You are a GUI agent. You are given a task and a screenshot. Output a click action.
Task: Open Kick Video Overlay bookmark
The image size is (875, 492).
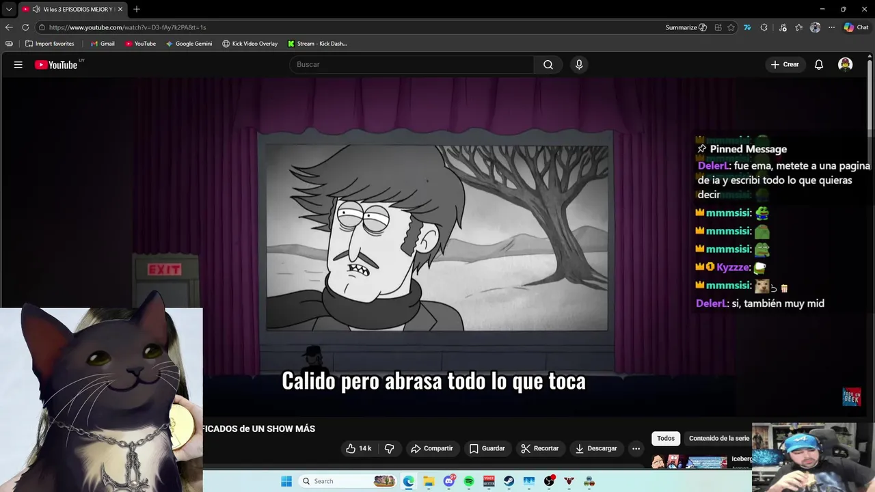click(250, 44)
